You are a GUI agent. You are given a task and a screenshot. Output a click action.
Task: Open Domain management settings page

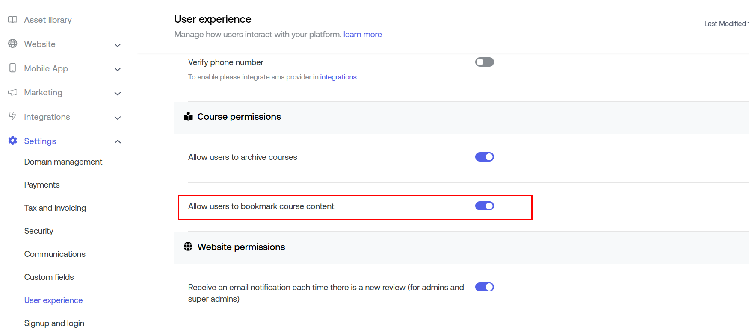63,162
